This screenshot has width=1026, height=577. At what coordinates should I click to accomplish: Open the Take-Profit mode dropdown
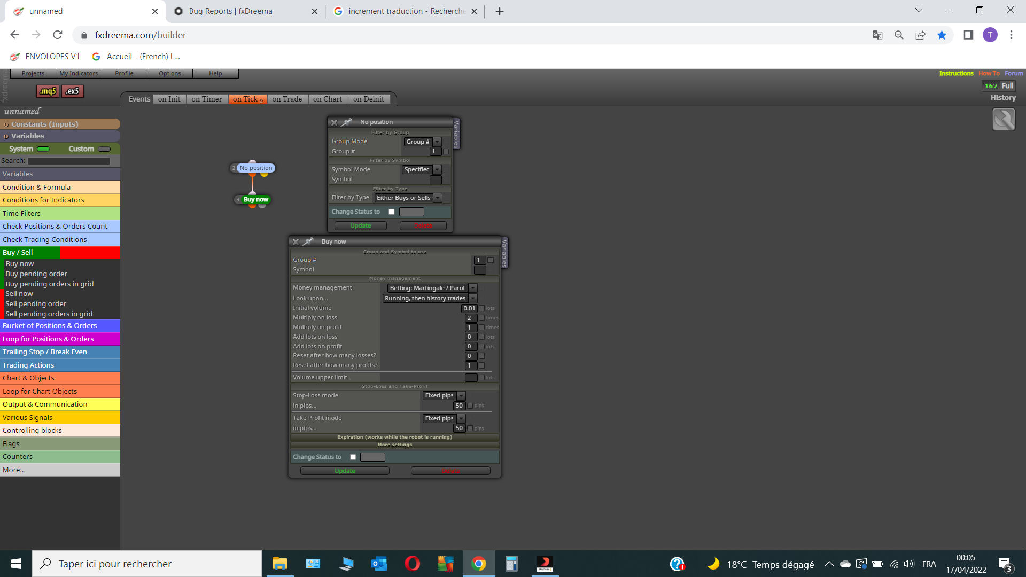(x=444, y=418)
